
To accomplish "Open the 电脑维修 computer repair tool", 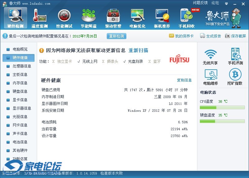I will click(210, 77).
